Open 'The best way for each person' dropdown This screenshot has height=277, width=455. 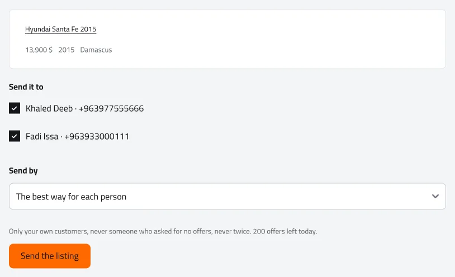pyautogui.click(x=227, y=197)
